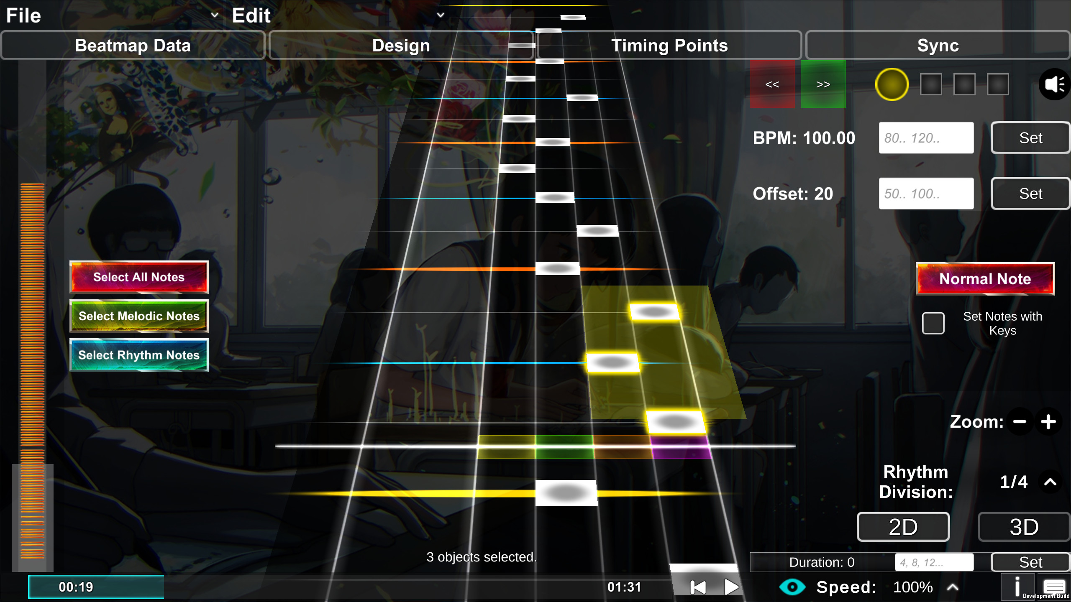
Task: Click the list icon at bottom right
Action: (x=1056, y=586)
